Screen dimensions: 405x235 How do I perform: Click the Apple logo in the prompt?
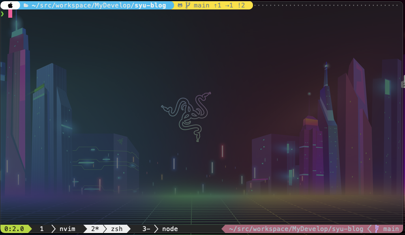[10, 5]
